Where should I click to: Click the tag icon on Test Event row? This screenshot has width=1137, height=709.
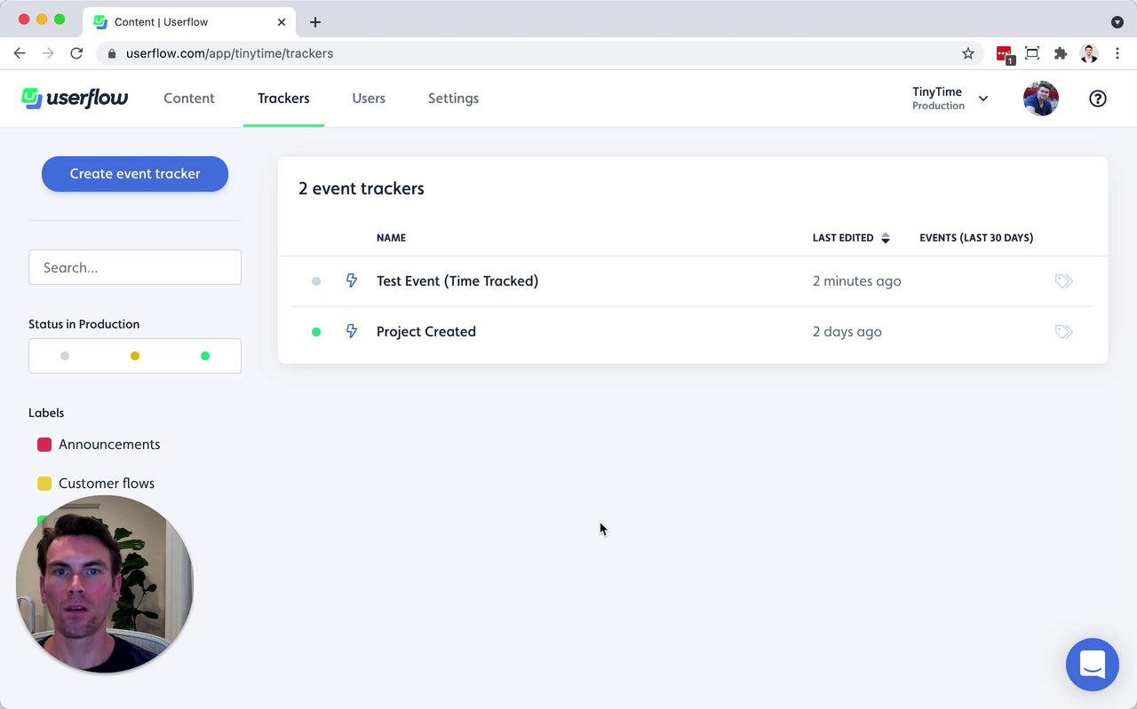1063,281
